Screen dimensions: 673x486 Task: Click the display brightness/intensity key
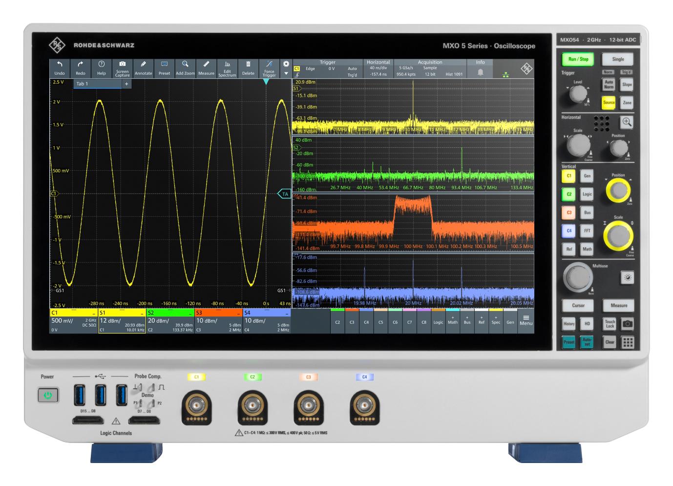coord(628,278)
